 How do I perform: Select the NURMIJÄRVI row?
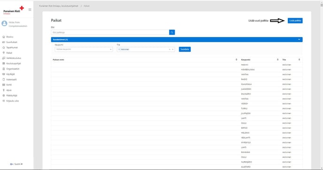click(177, 162)
